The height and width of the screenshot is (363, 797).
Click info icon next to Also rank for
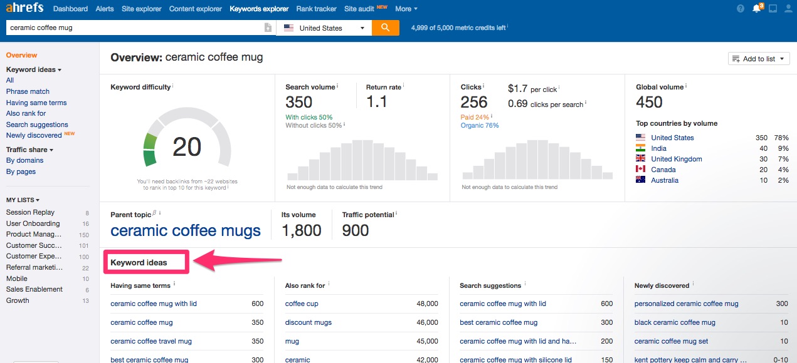pyautogui.click(x=329, y=284)
